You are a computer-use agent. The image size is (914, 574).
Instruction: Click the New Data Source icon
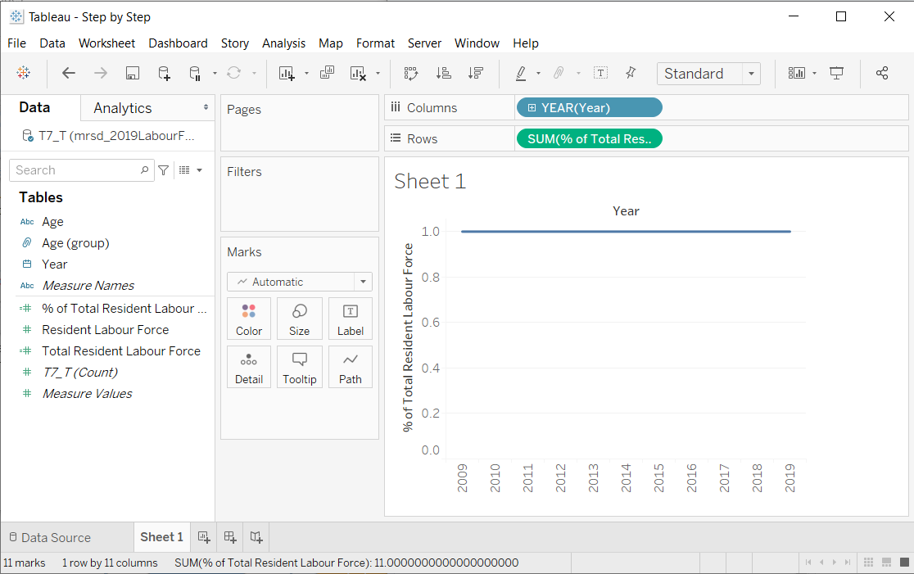click(x=164, y=74)
